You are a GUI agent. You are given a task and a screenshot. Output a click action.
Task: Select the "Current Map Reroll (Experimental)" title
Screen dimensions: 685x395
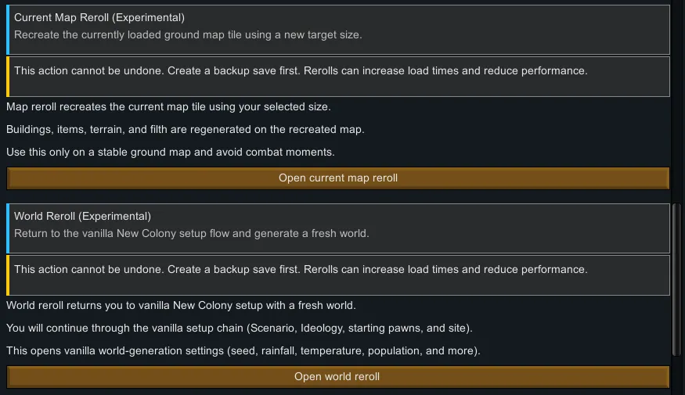pos(99,17)
